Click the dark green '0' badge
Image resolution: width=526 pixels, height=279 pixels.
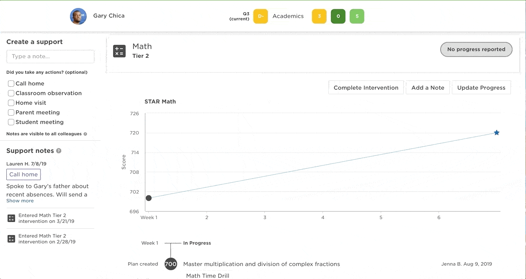pos(338,16)
